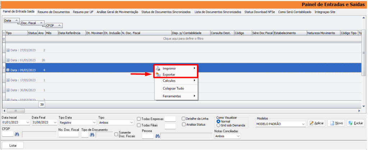Open Lista de Documentos Sincronizados tab
Image resolution: width=368 pixels, height=150 pixels.
click(218, 12)
